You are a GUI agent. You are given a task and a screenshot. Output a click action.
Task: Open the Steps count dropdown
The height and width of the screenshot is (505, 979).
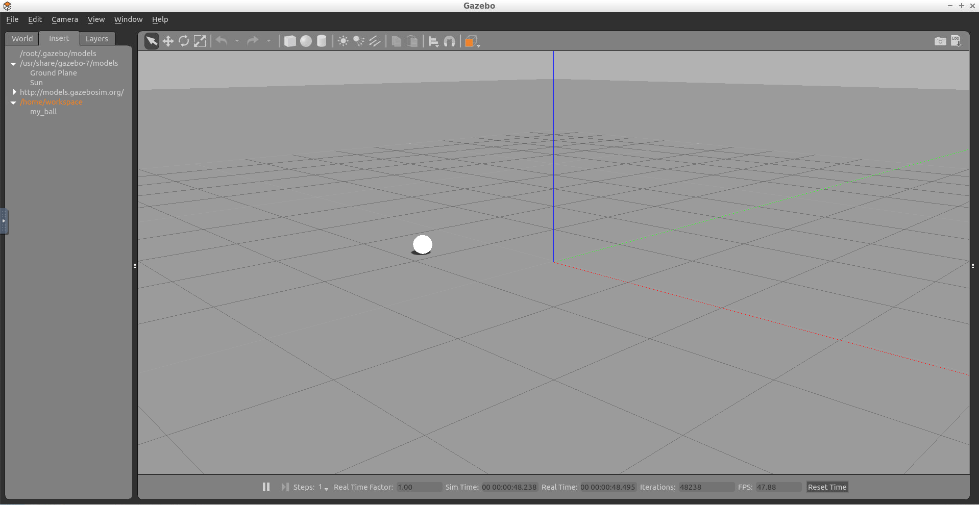(x=323, y=488)
